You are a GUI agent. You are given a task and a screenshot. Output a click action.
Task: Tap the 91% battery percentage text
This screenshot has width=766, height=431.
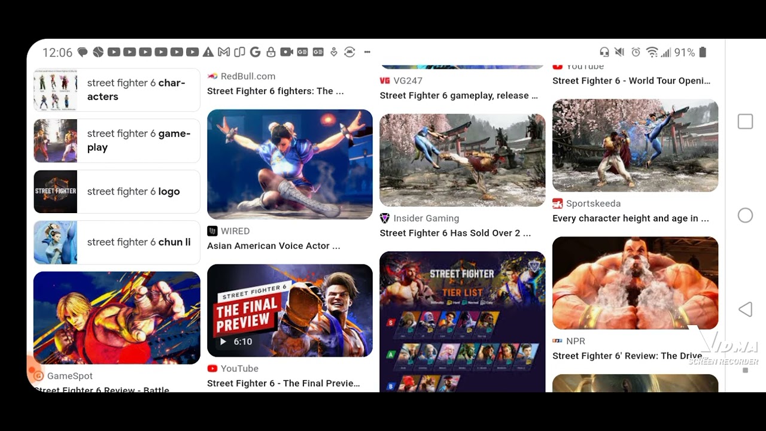coord(685,53)
